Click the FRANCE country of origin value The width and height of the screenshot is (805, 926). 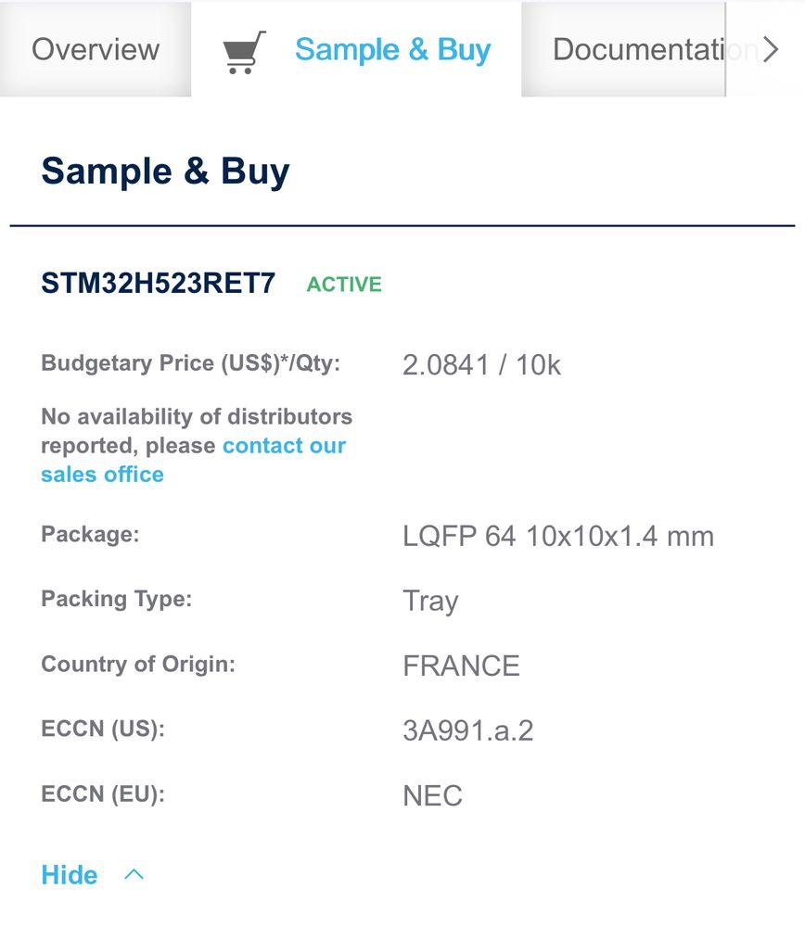pos(461,666)
